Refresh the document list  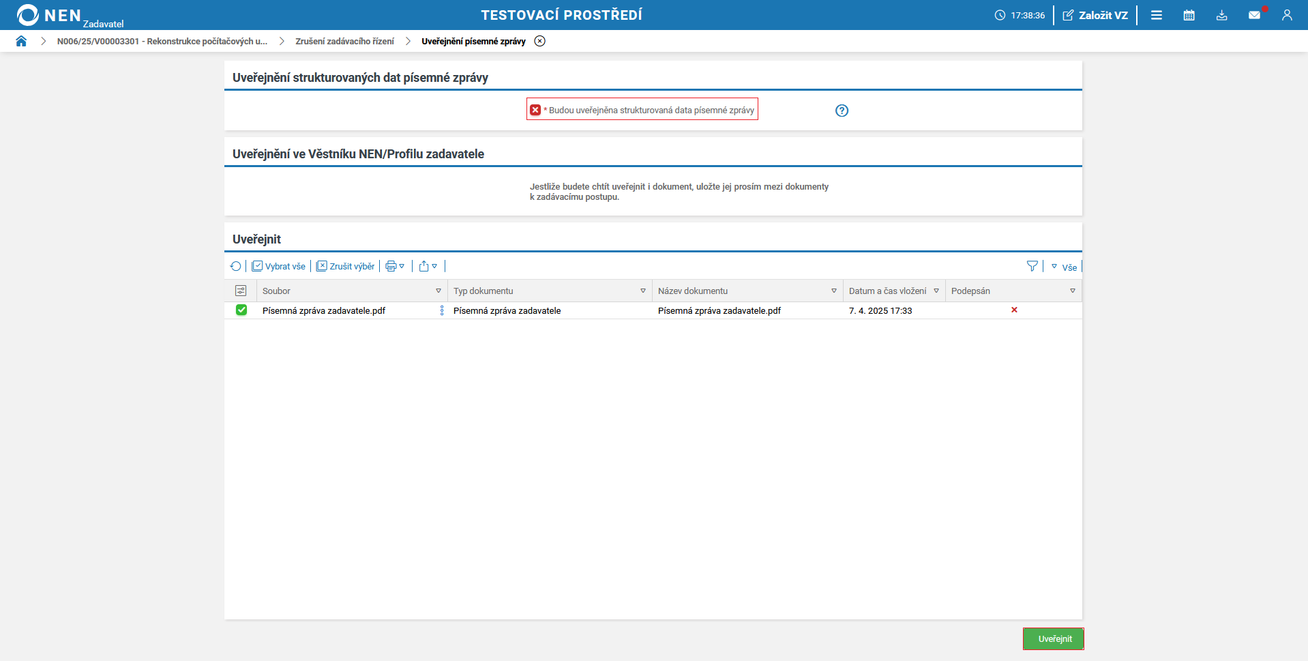point(236,266)
